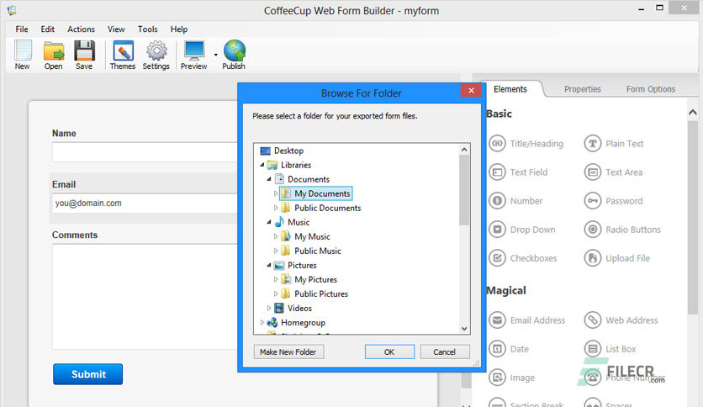This screenshot has width=703, height=407.
Task: Add an Upload File element
Action: pos(617,258)
